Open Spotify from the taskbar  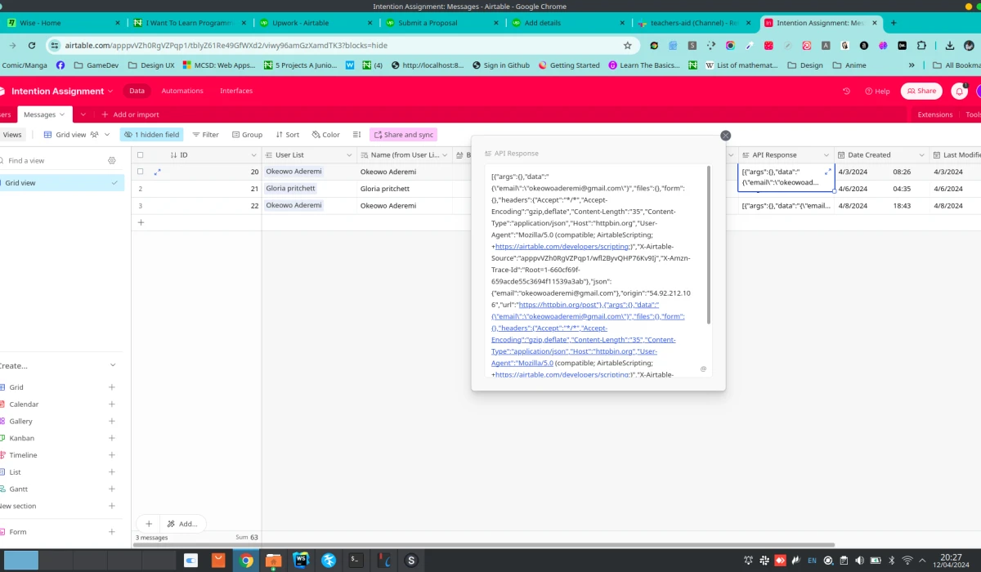[411, 560]
